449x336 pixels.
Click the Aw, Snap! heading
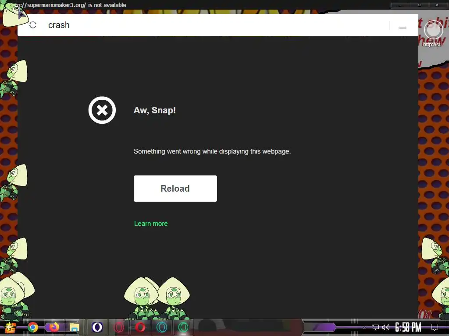pyautogui.click(x=155, y=110)
